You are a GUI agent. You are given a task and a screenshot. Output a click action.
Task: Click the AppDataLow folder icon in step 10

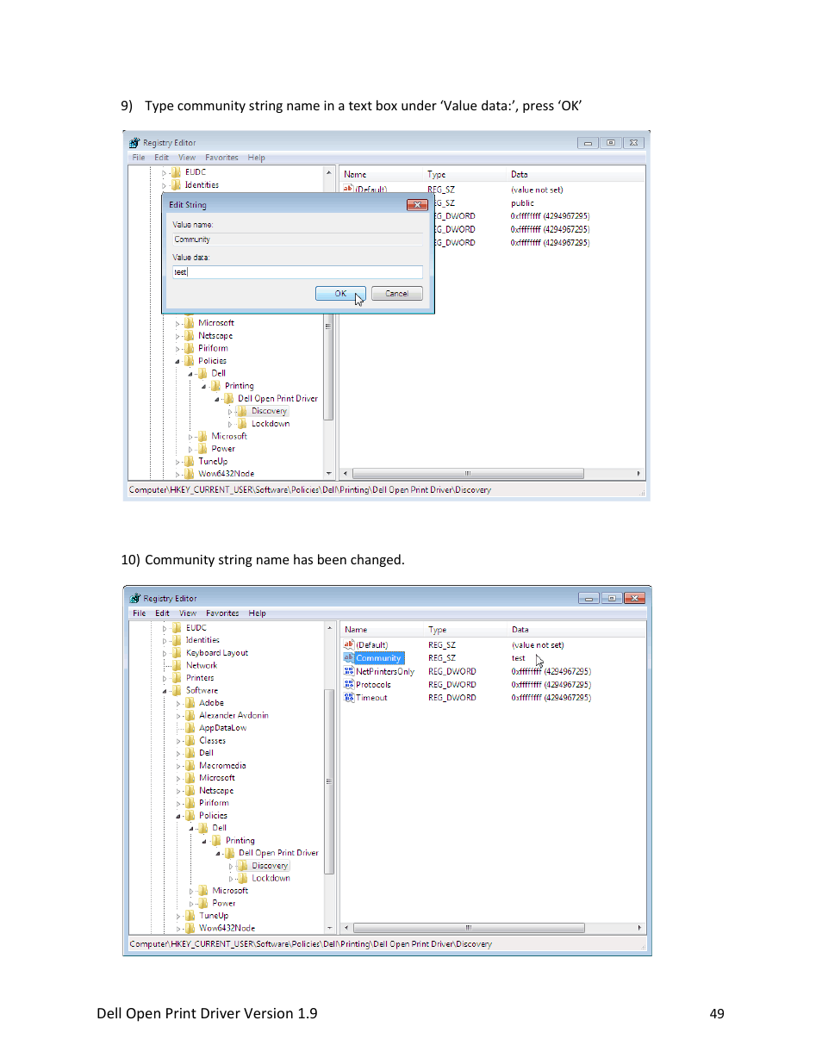pyautogui.click(x=190, y=728)
